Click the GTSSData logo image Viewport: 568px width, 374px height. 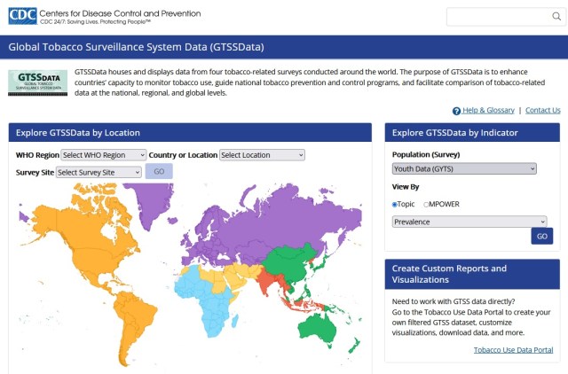pyautogui.click(x=37, y=82)
